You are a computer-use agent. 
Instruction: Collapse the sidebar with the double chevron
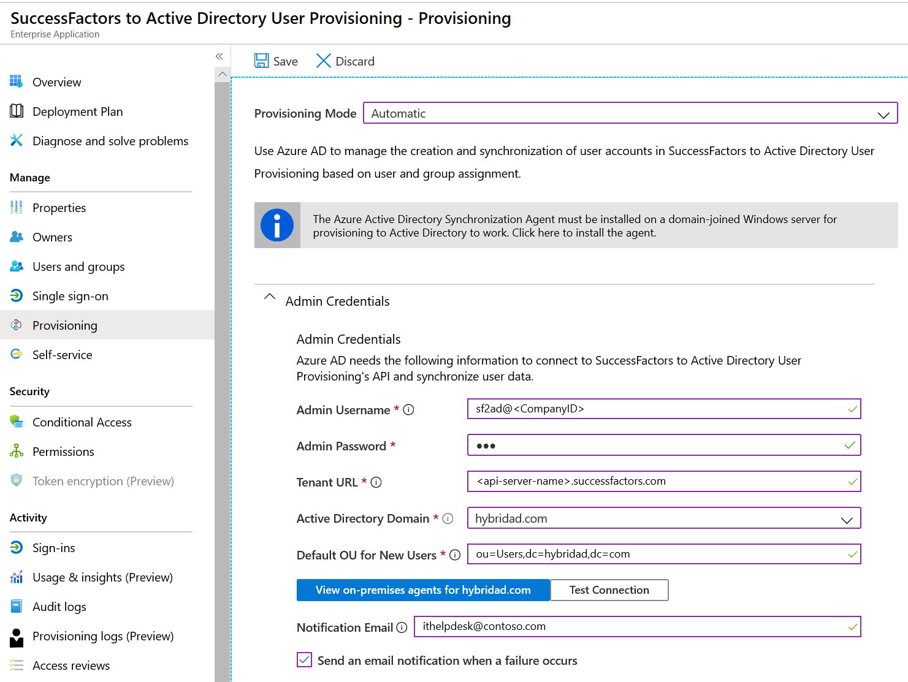pyautogui.click(x=219, y=56)
